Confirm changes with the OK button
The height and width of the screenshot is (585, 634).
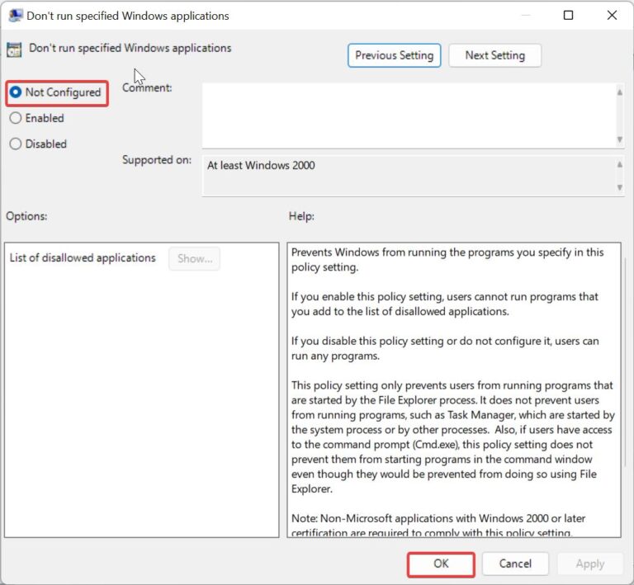(x=441, y=564)
